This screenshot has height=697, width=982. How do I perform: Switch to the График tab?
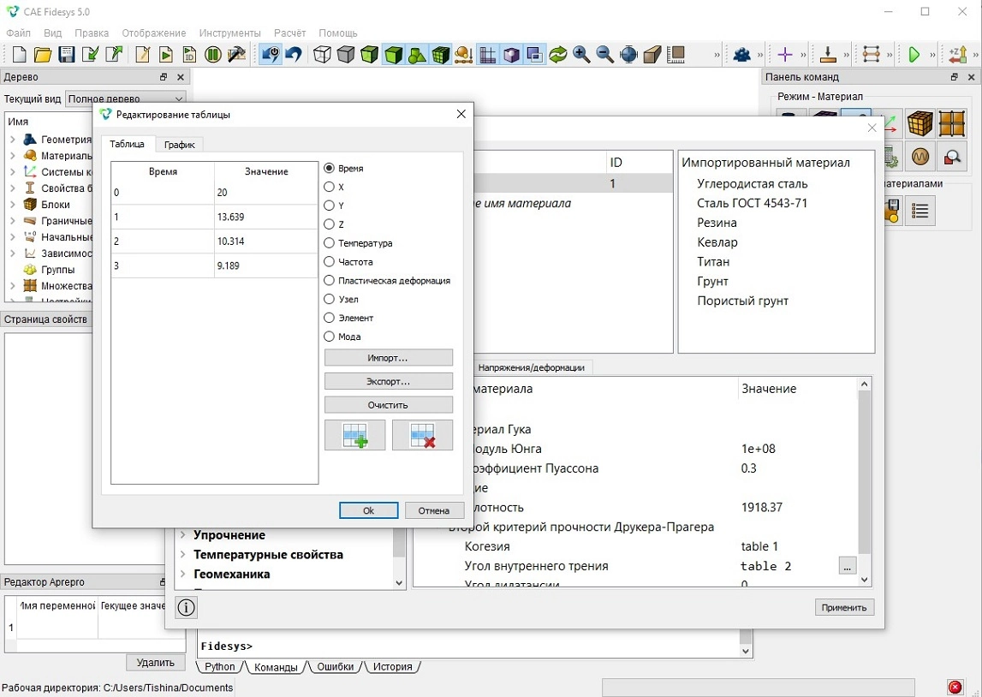pos(179,145)
